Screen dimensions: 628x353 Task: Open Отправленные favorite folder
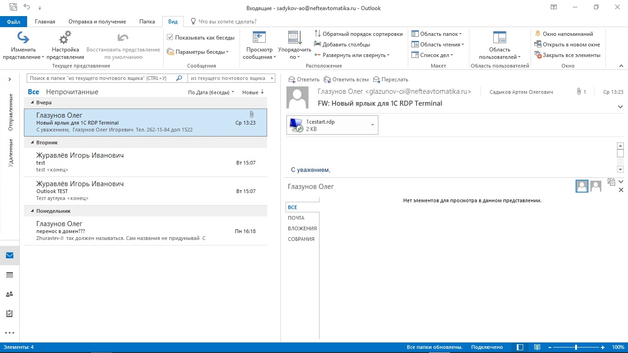[x=11, y=113]
